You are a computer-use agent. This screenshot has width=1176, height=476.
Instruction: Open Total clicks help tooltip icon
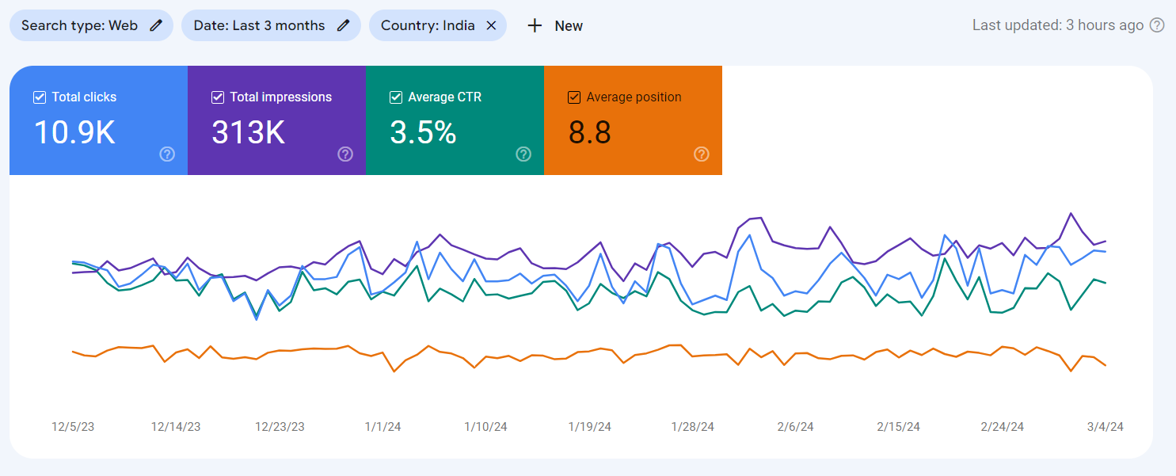tap(167, 154)
